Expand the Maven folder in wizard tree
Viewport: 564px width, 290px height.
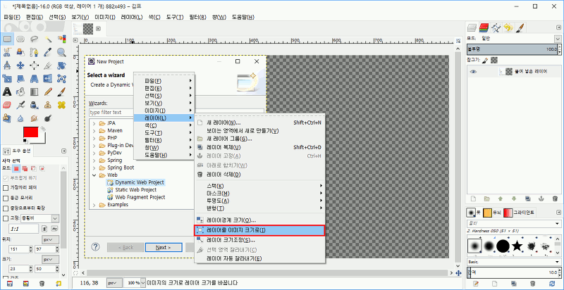94,130
